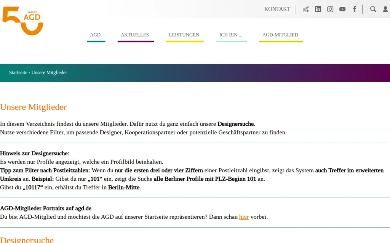Click the orange 'Designersuche' heading at bottom

(x=27, y=240)
